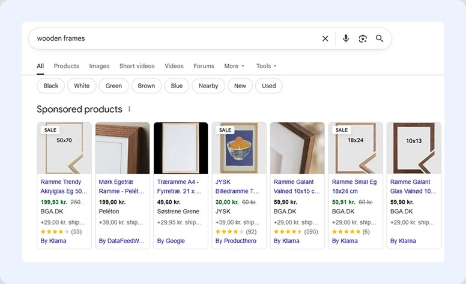The image size is (466, 284).
Task: Open the Videos tab
Action: tap(174, 66)
